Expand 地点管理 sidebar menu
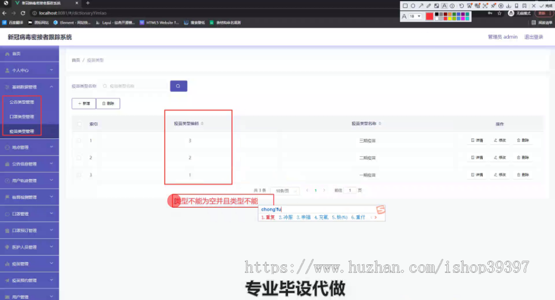Image resolution: width=555 pixels, height=300 pixels. click(30, 147)
